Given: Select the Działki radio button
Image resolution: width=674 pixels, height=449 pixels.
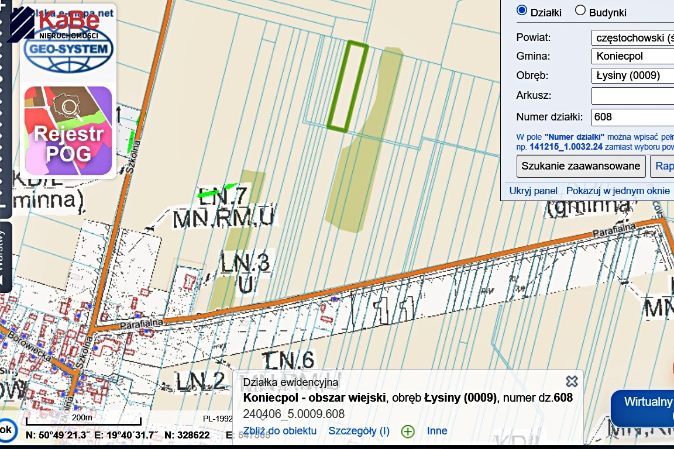Looking at the screenshot, I should coord(522,11).
